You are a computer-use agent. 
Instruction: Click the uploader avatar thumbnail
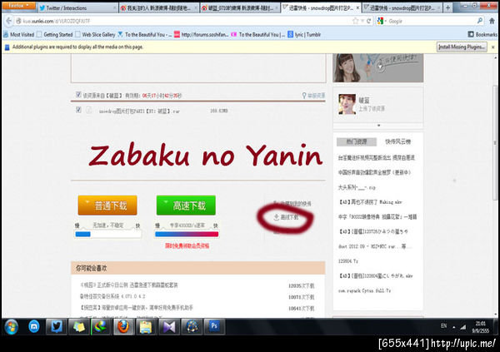point(347,104)
